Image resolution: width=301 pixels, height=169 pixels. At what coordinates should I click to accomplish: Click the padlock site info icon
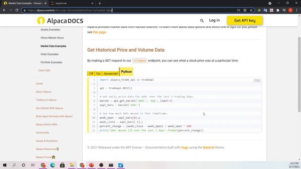[x=24, y=10]
